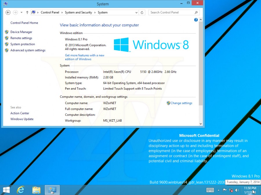This screenshot has height=195, width=261.
Task: Open Advanced system settings
Action: (28, 50)
